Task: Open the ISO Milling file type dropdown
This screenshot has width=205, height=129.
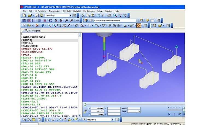Action: pos(70,15)
